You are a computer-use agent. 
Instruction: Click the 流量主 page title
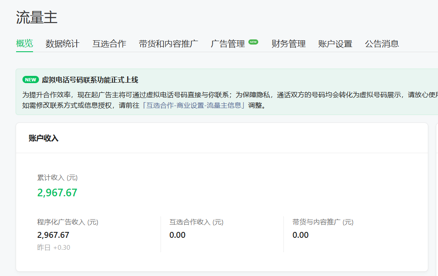click(36, 17)
